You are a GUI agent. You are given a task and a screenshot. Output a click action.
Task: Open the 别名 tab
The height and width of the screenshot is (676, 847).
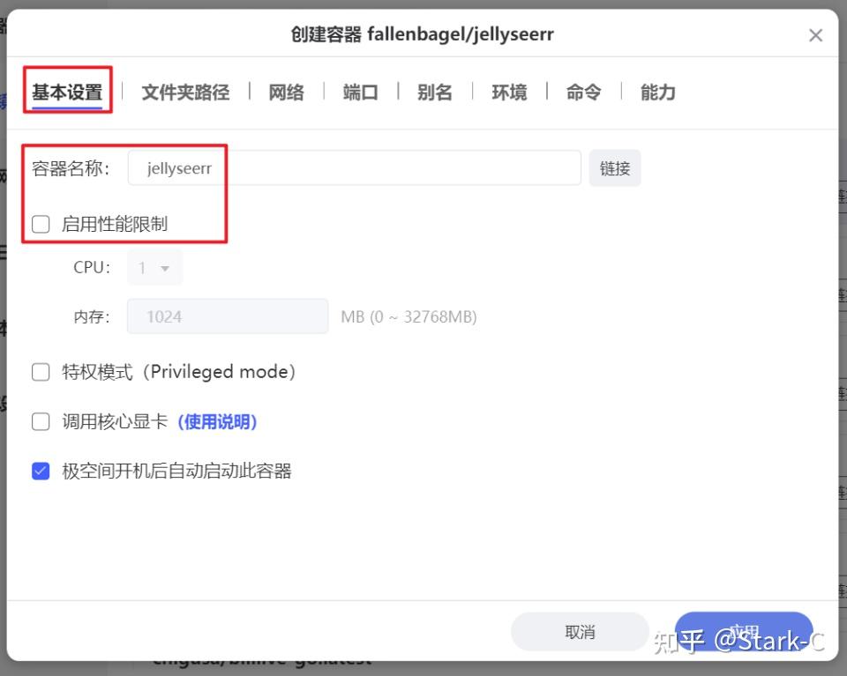pos(434,91)
